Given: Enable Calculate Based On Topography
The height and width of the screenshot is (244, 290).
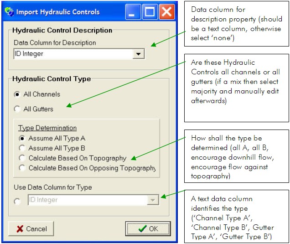Looking at the screenshot, I should coord(22,158).
